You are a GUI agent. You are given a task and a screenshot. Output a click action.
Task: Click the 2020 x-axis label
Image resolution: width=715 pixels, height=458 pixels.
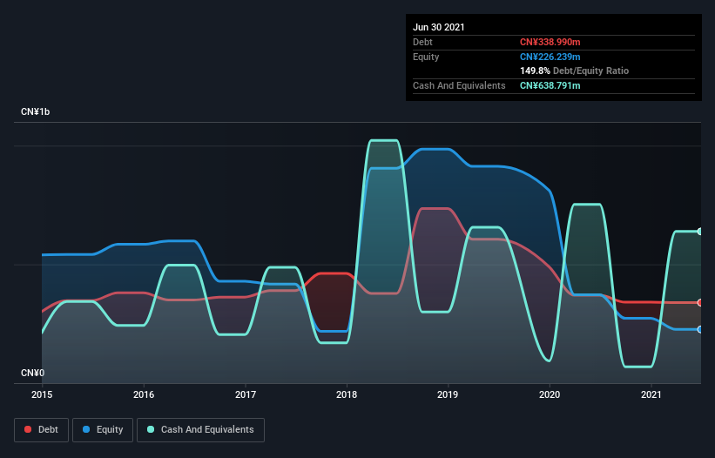tap(550, 394)
